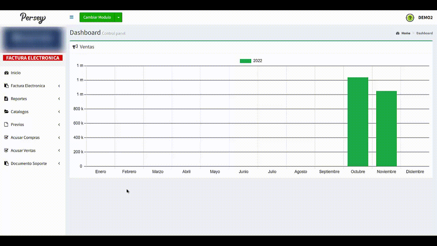Click the hamburger sidebar toggle icon
The image size is (437, 246).
pos(71,17)
